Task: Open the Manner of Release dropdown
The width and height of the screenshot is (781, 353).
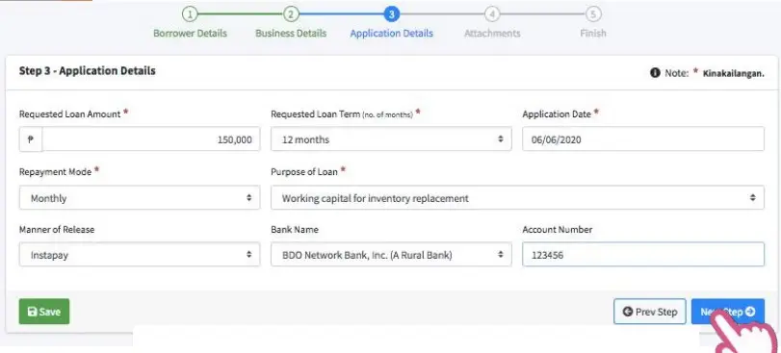Action: coord(140,255)
